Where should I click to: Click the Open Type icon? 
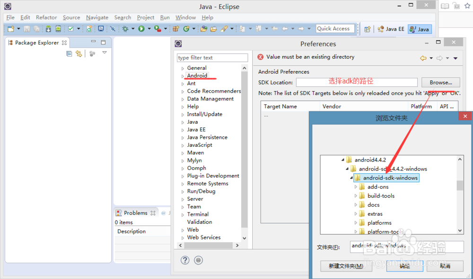pos(204,29)
